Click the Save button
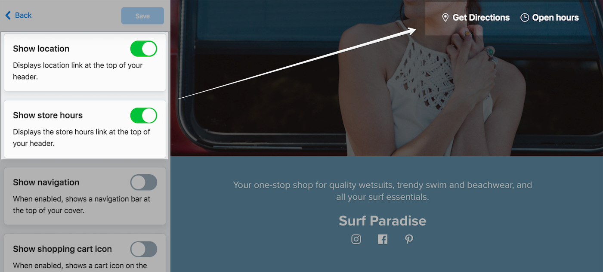 click(x=142, y=16)
